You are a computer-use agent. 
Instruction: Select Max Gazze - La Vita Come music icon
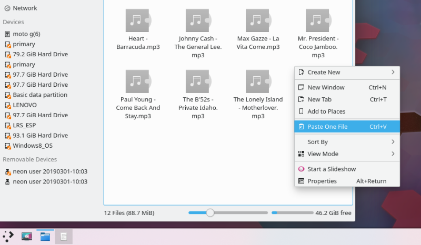tap(258, 21)
